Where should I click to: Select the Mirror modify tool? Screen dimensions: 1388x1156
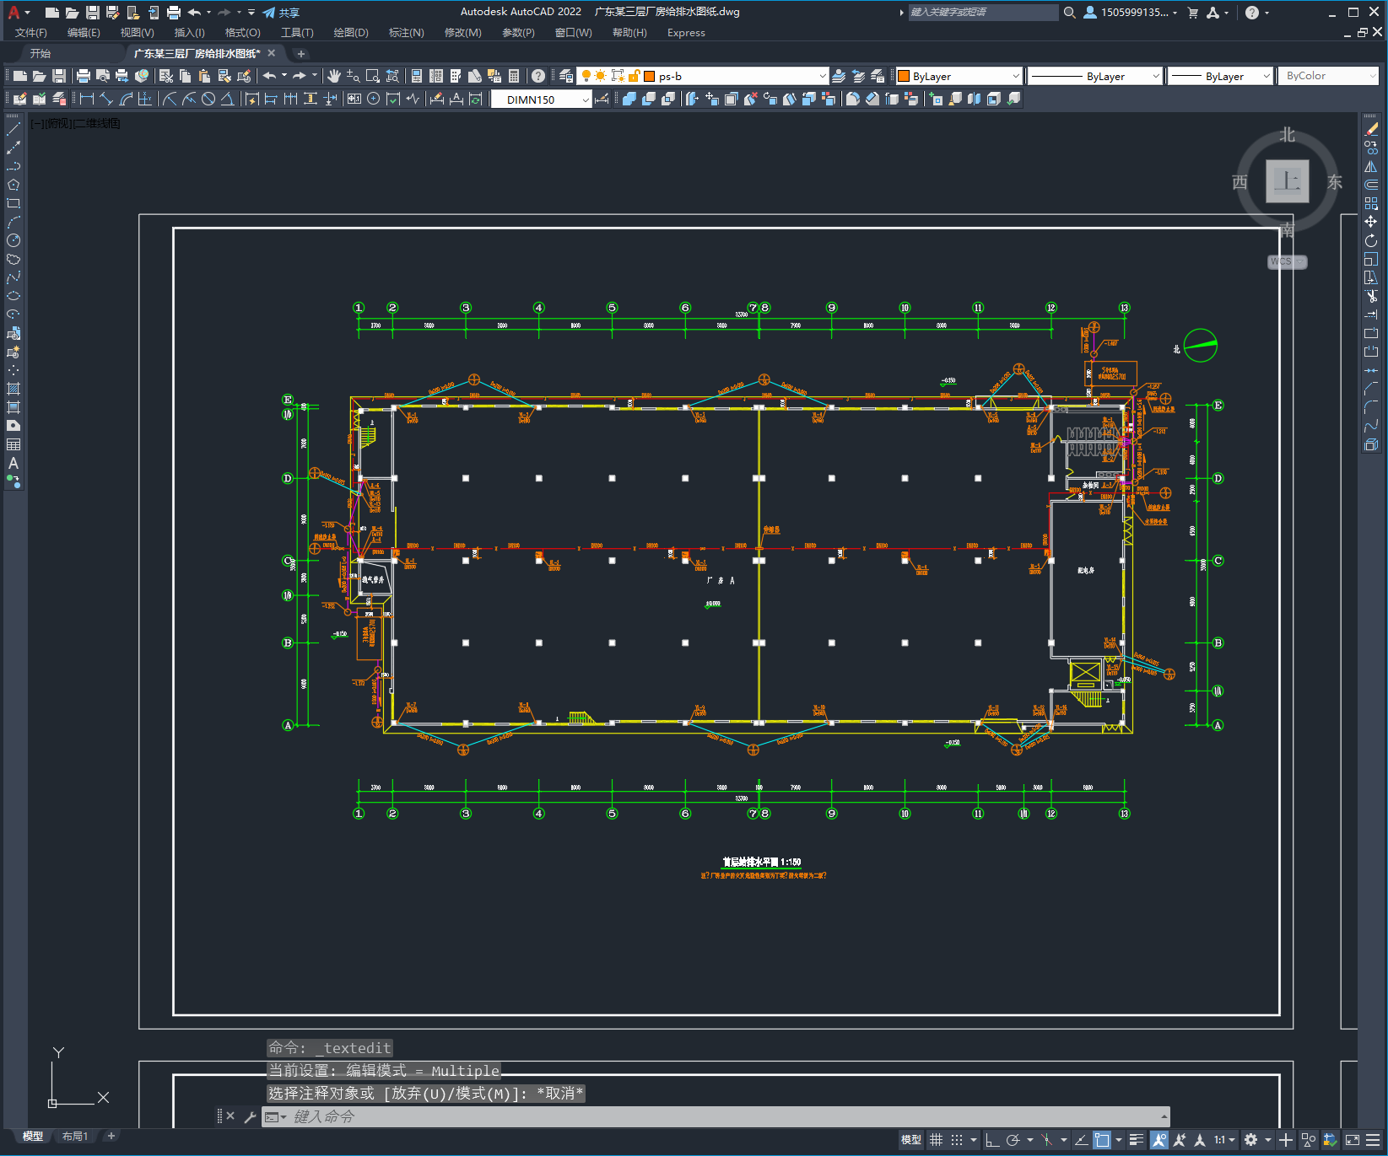point(1371,166)
